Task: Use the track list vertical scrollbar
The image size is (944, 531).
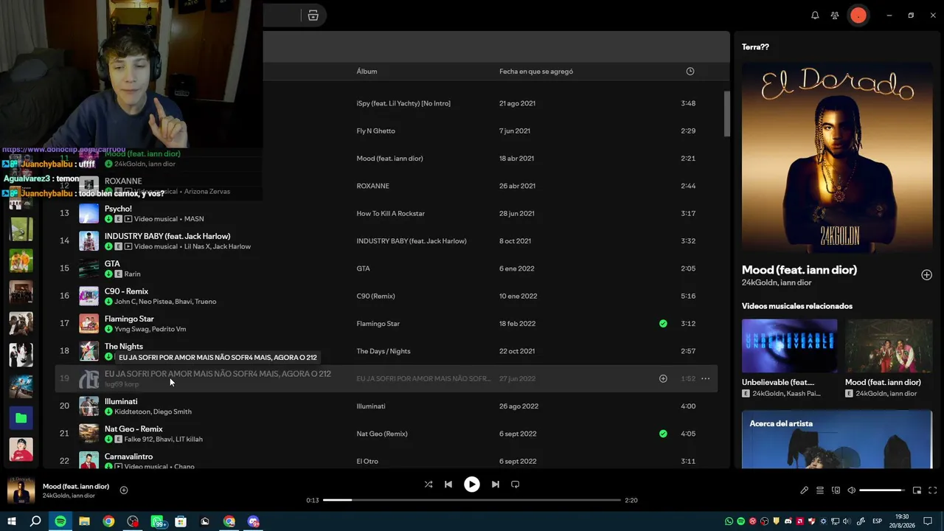Action: (x=726, y=114)
